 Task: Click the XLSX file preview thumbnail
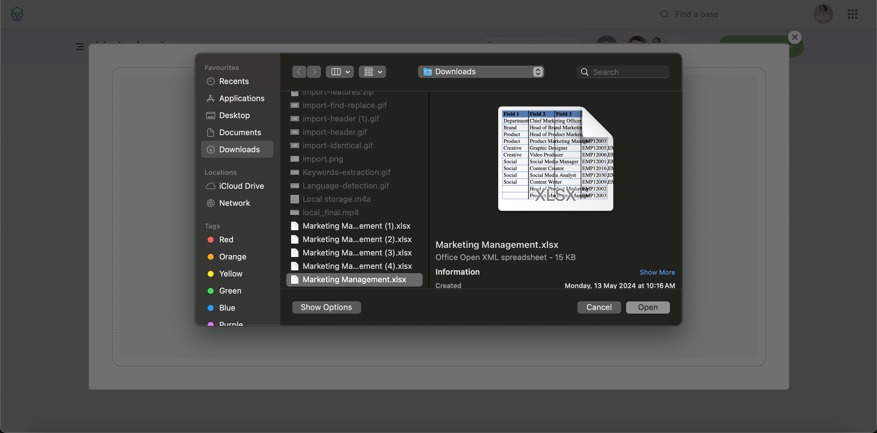click(x=555, y=159)
